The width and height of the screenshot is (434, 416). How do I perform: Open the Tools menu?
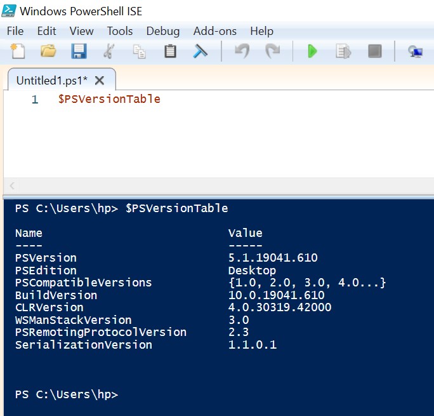pos(120,31)
